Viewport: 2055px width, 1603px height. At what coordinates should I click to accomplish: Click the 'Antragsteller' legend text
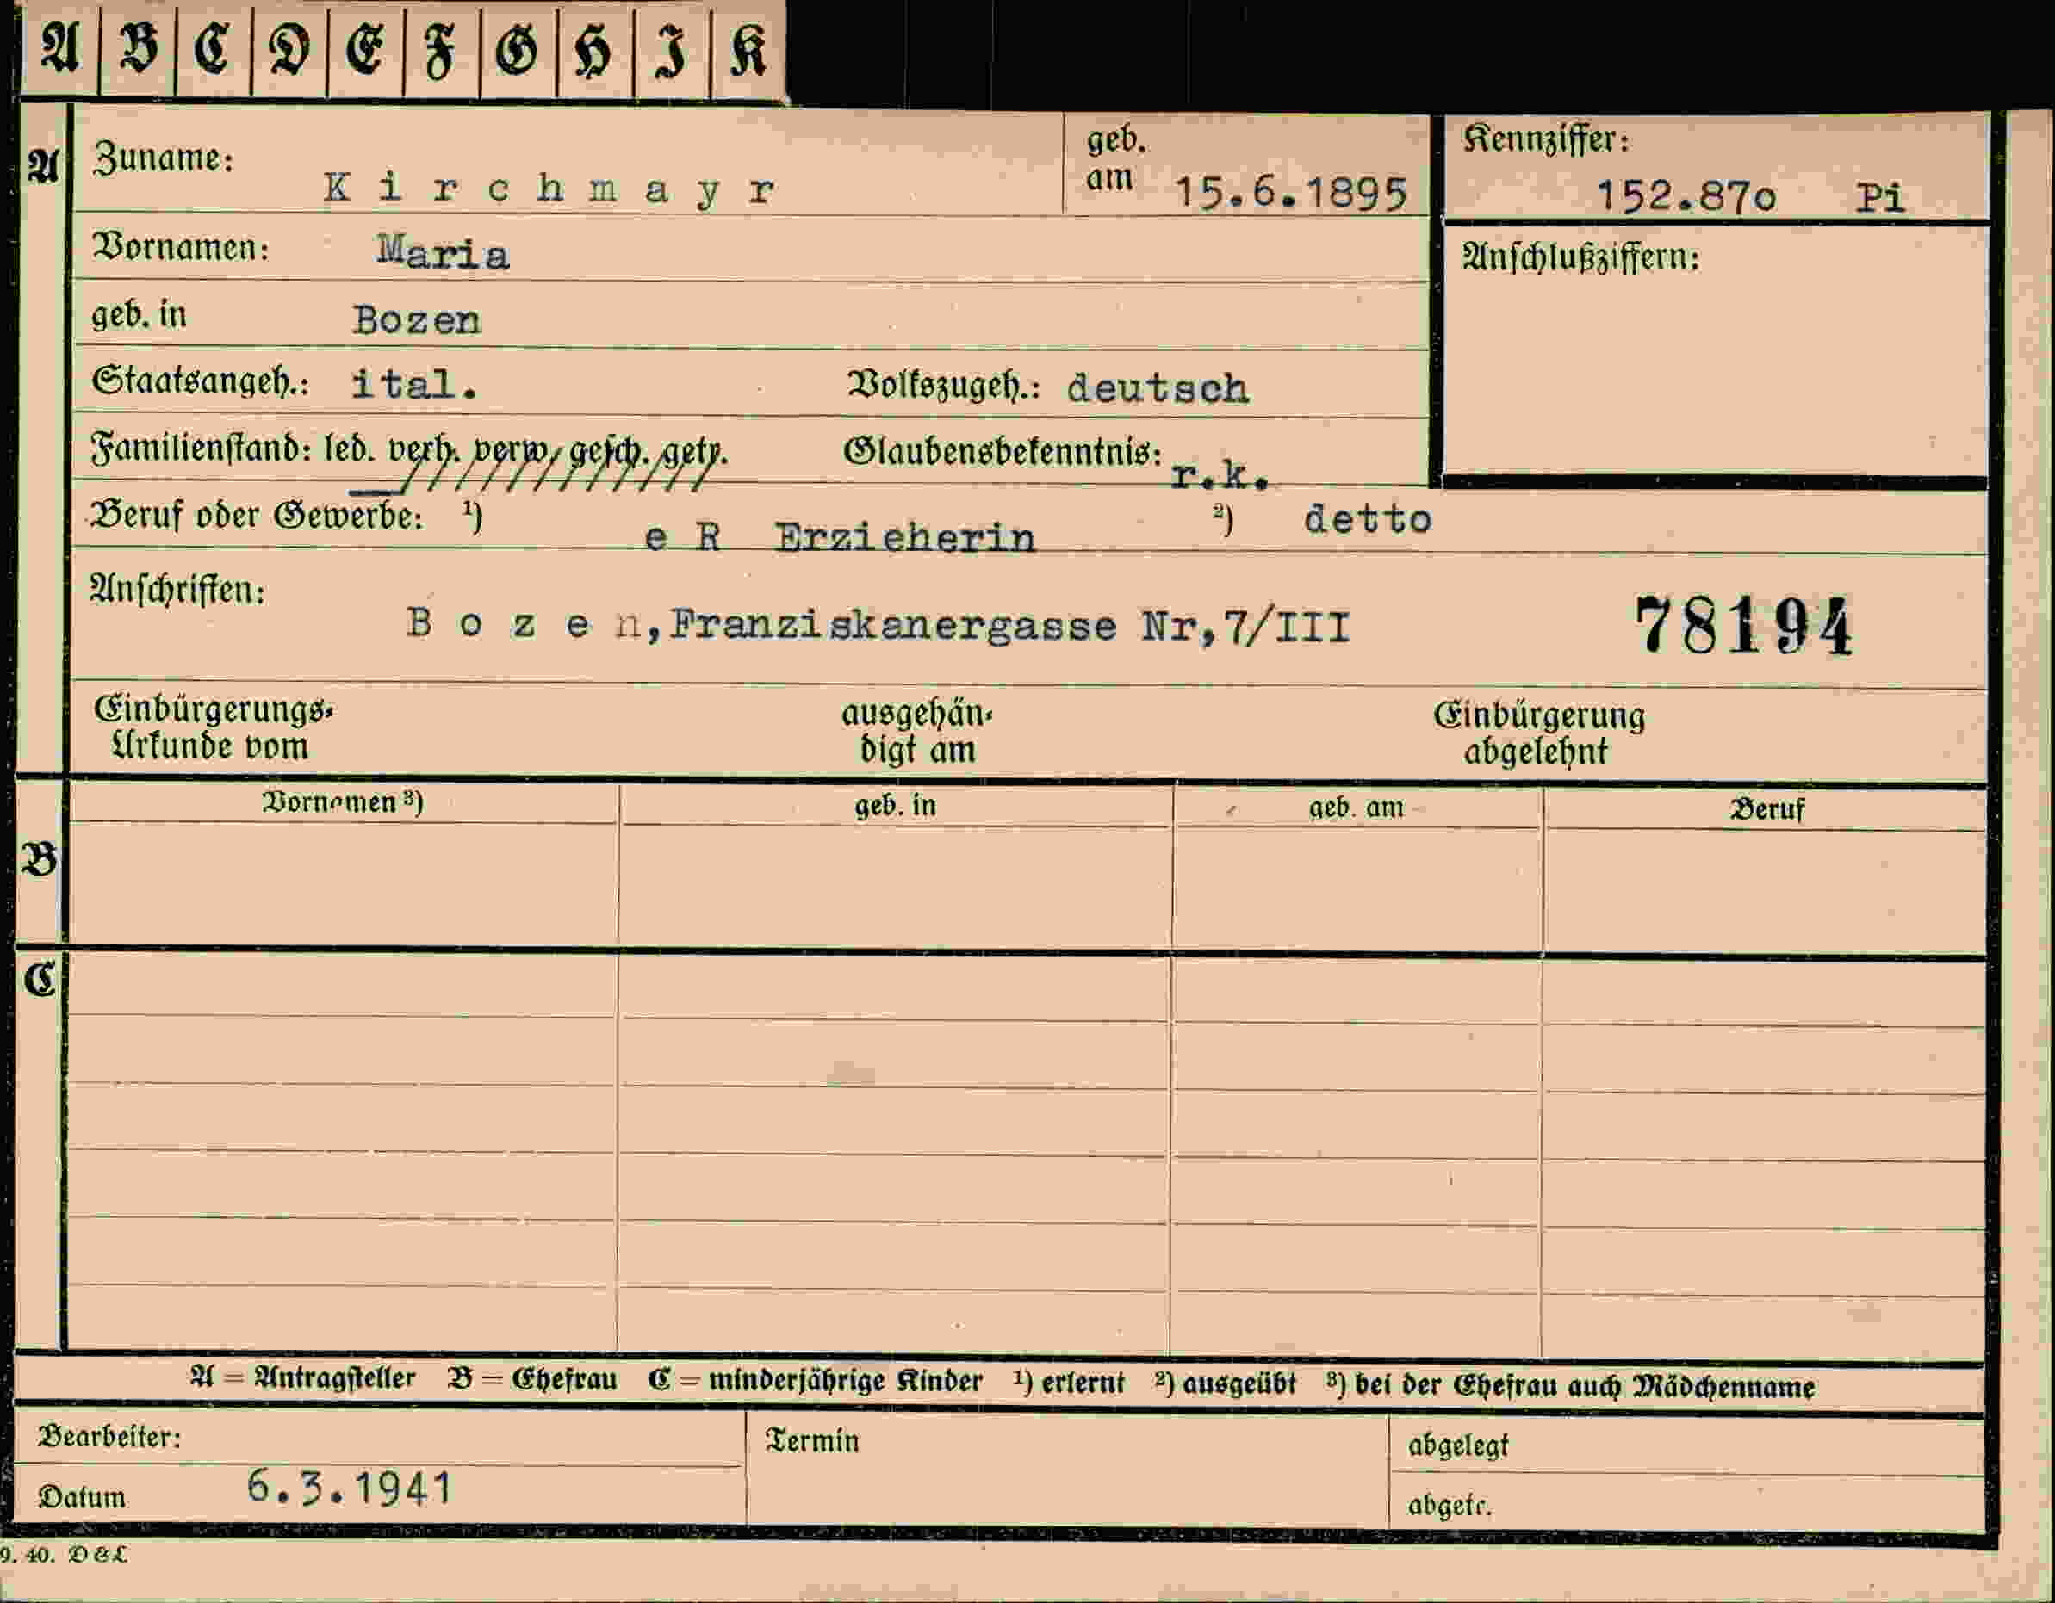coord(334,1378)
